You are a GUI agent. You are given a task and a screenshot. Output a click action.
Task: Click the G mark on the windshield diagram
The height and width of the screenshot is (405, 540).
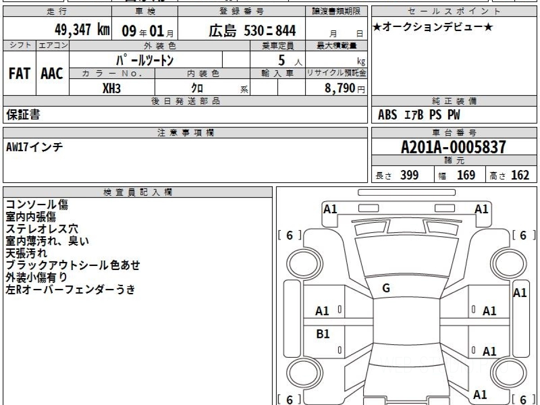coord(386,288)
